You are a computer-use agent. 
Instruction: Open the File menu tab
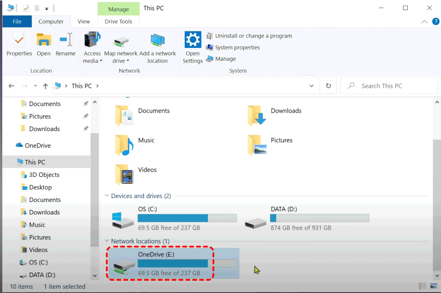pos(17,22)
